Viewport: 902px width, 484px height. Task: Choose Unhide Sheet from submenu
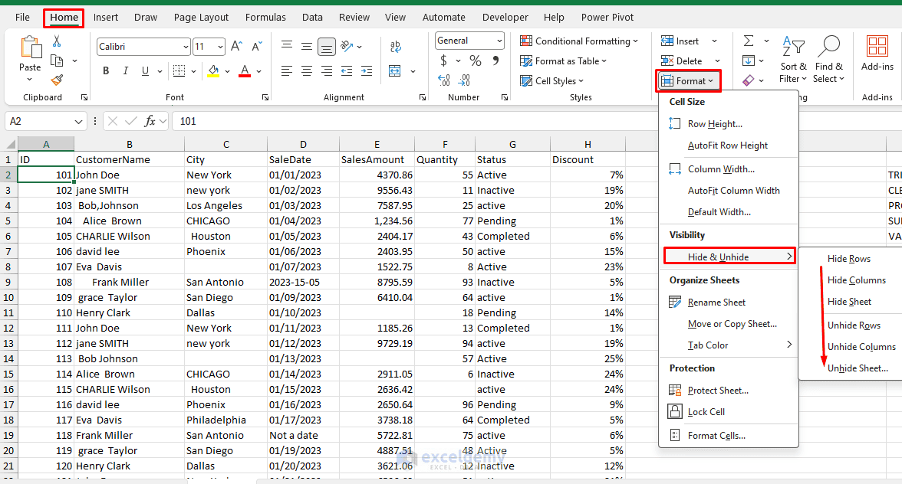(858, 368)
